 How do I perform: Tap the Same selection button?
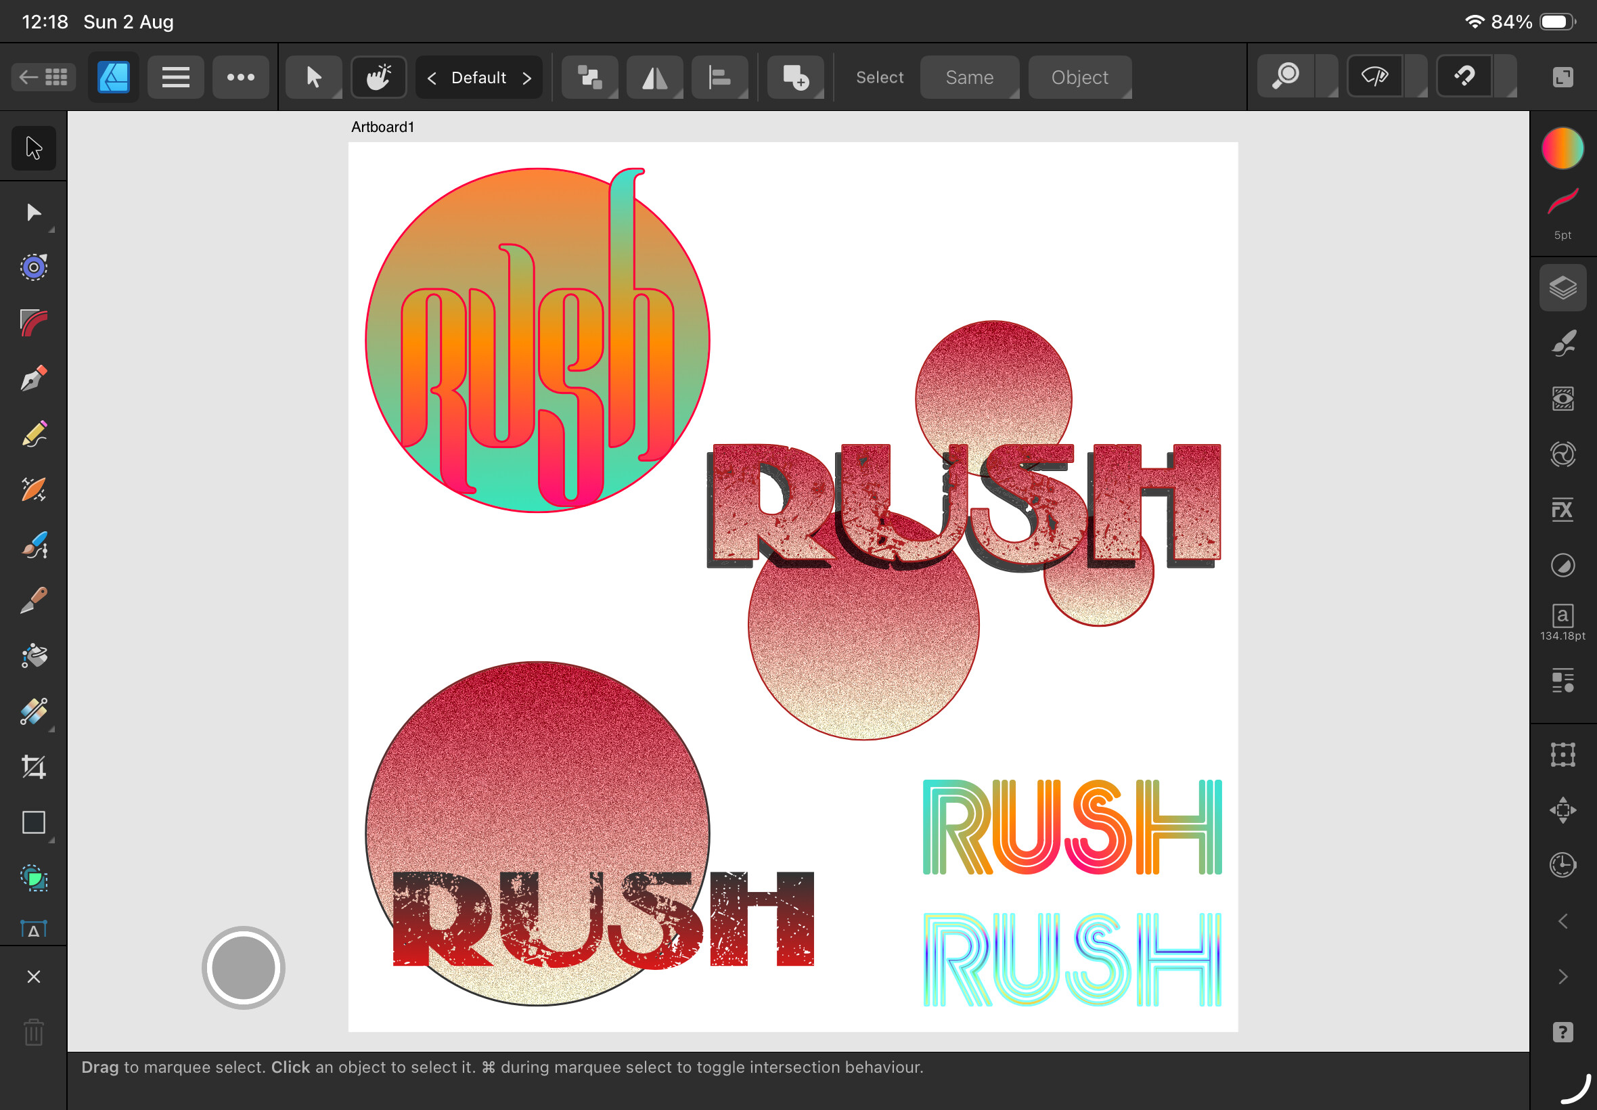pyautogui.click(x=969, y=77)
